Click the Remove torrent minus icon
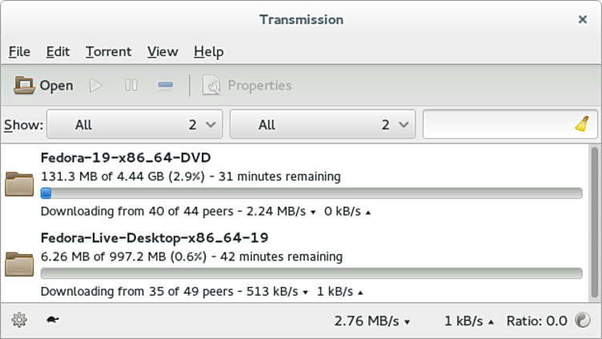Viewport: 602px width, 339px height. coord(165,85)
